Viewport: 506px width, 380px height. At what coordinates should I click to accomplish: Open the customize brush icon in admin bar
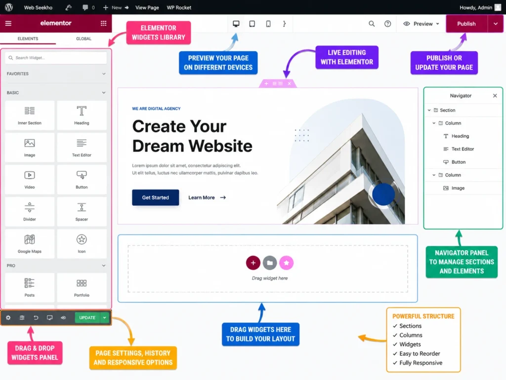click(x=68, y=7)
